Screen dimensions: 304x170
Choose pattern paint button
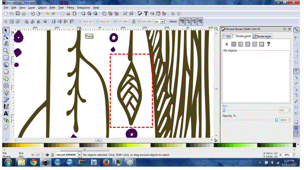pos(254,44)
